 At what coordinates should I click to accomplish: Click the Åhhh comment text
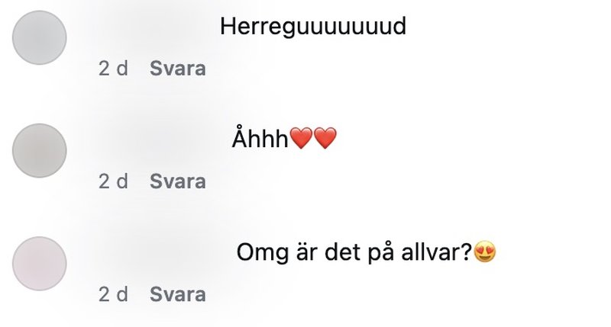tap(260, 139)
